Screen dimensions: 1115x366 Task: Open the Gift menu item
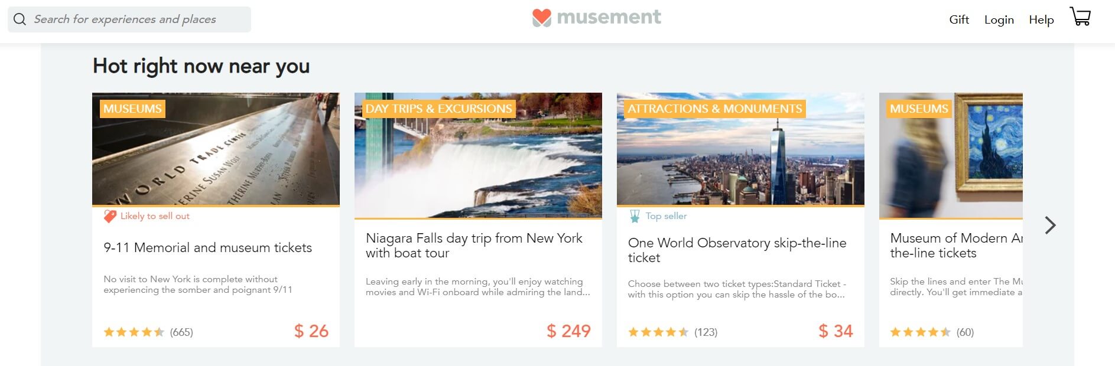[958, 19]
